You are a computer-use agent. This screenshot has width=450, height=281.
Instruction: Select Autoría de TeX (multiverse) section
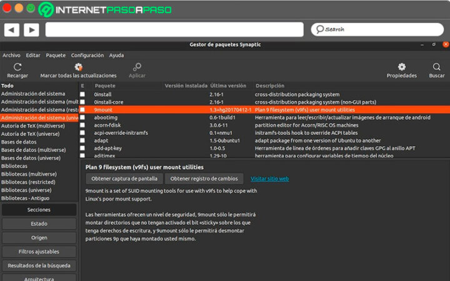tap(33, 126)
